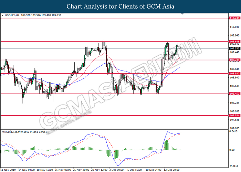This screenshot has width=241, height=172.
Task: Click the chart title 'Chart Analysis for Clients of GCM Asia'
Action: click(120, 6)
